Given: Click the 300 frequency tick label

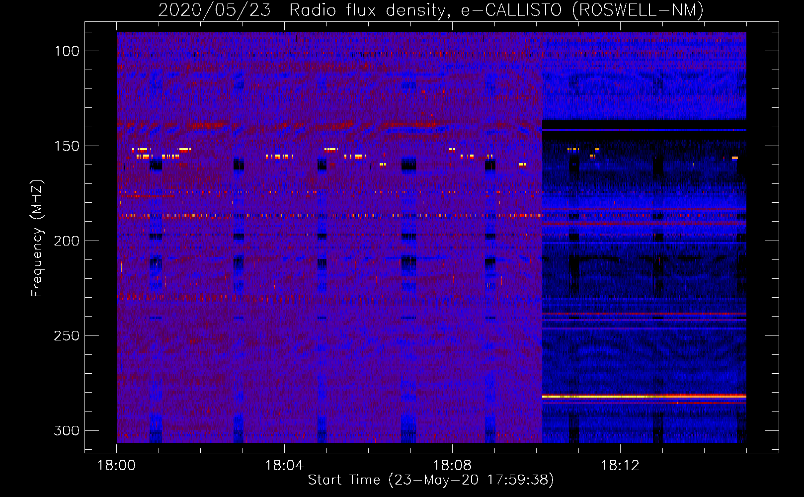Looking at the screenshot, I should click(67, 430).
